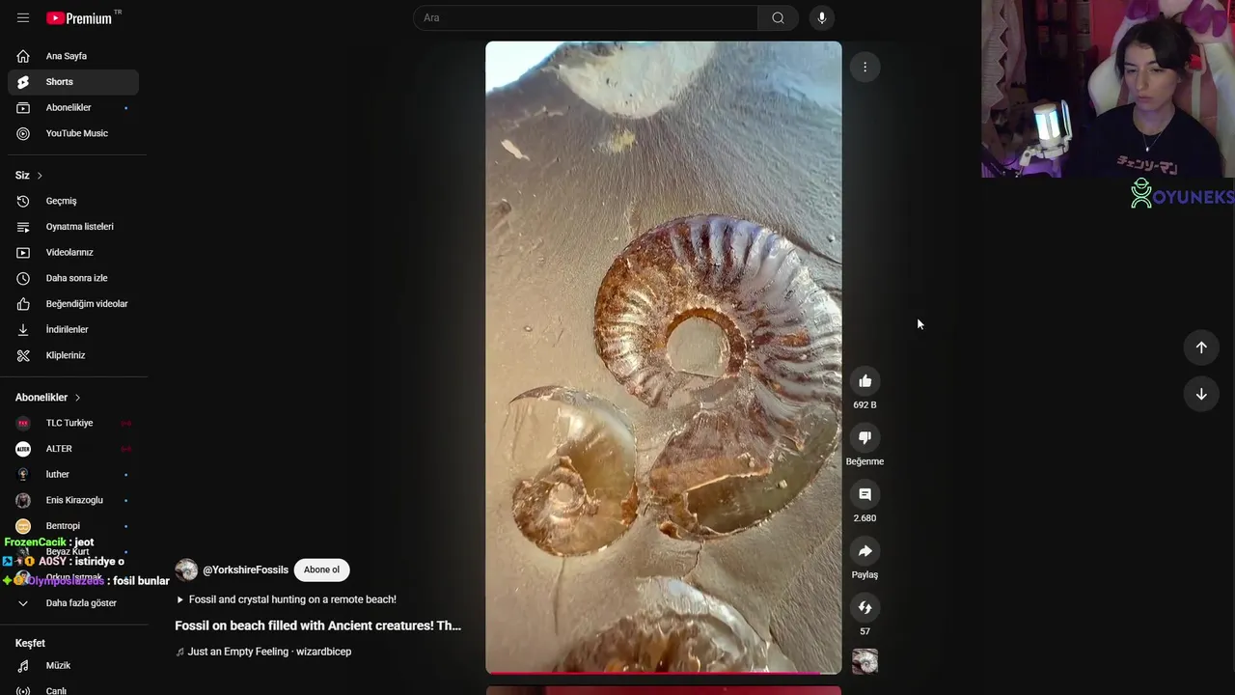Screen dimensions: 1235x695
Task: Dislike the Short with thumbs down
Action: [865, 437]
